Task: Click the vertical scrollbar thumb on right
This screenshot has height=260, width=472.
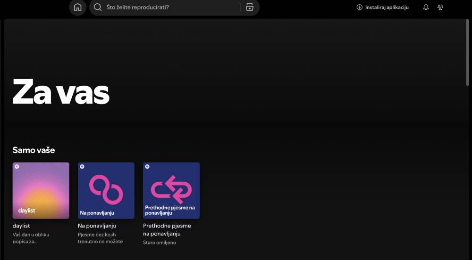Action: pos(467,53)
